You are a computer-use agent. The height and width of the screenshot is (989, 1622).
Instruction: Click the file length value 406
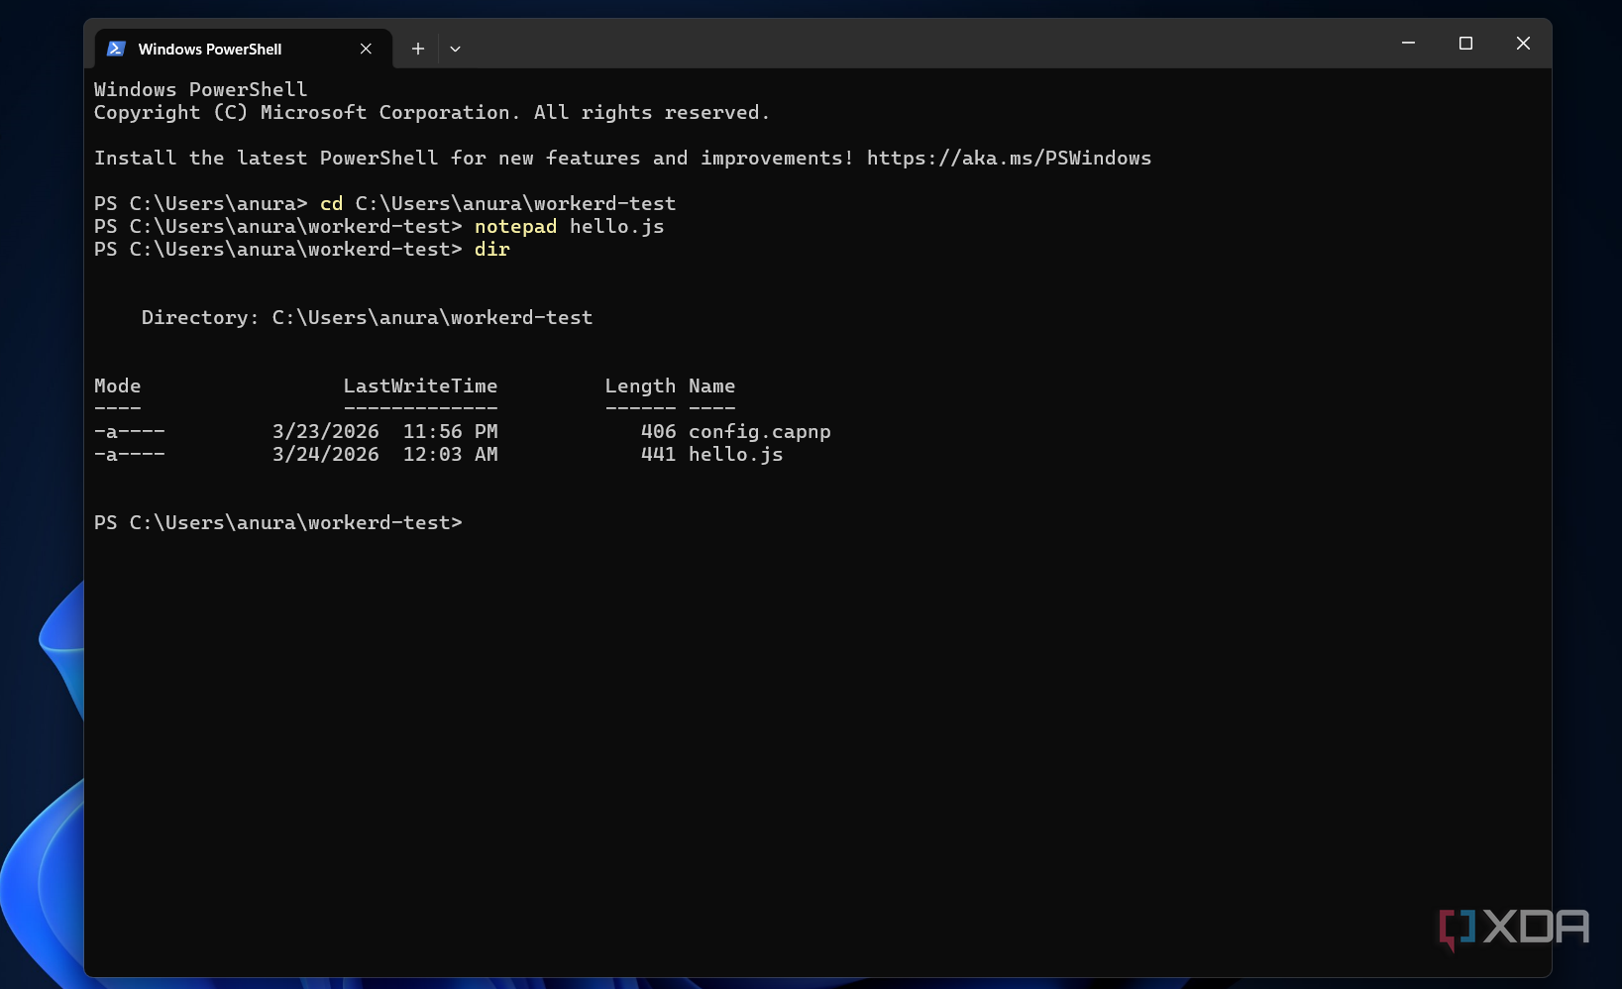[658, 432]
